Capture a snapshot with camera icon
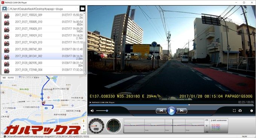256x138 pixels. click(240, 111)
